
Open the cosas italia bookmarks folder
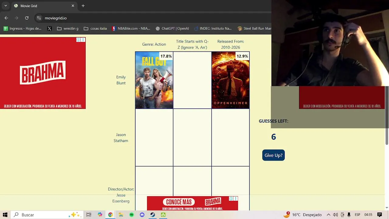95,28
